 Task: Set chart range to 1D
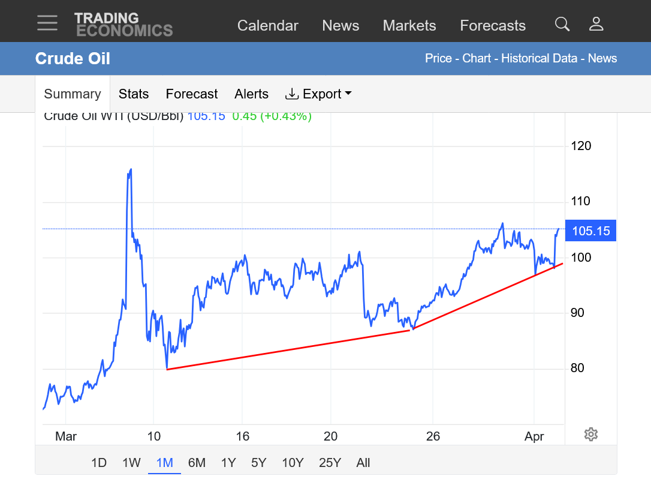(x=99, y=463)
